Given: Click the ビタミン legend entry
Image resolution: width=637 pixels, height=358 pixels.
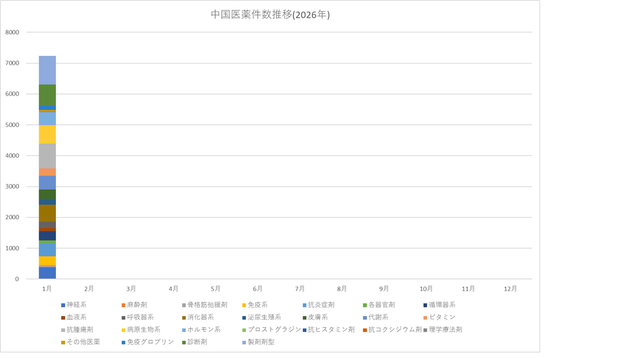Looking at the screenshot, I should point(442,317).
